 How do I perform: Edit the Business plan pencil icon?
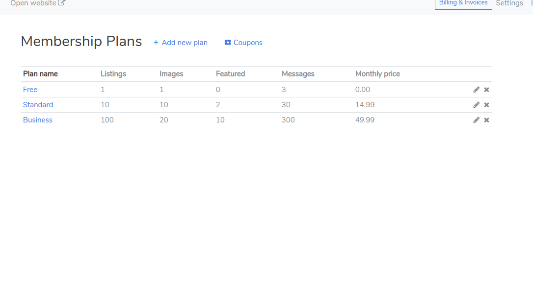(x=476, y=120)
